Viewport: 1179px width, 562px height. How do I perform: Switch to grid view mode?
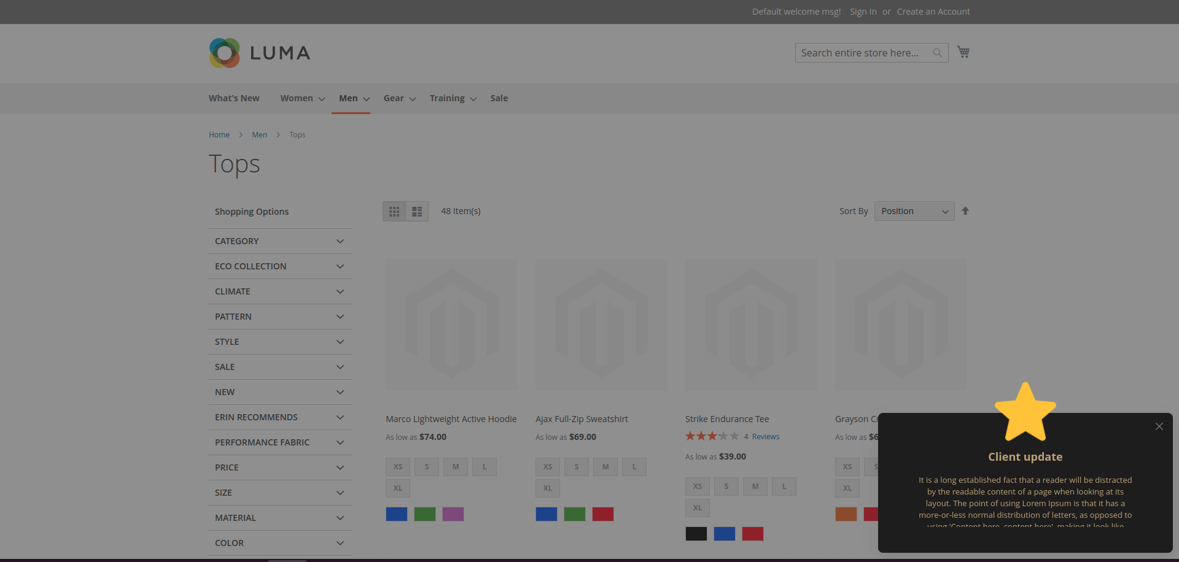tap(394, 212)
